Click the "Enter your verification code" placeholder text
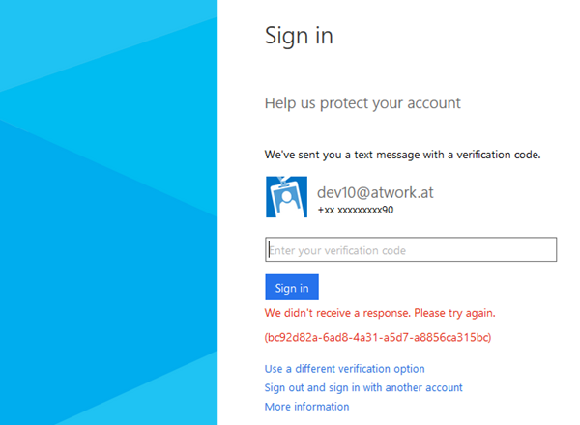This screenshot has width=580, height=425. (337, 251)
